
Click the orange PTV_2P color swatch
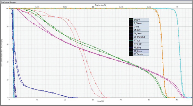point(131,44)
